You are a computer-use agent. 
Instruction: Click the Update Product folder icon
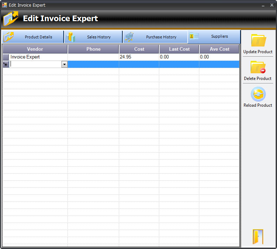(x=258, y=41)
